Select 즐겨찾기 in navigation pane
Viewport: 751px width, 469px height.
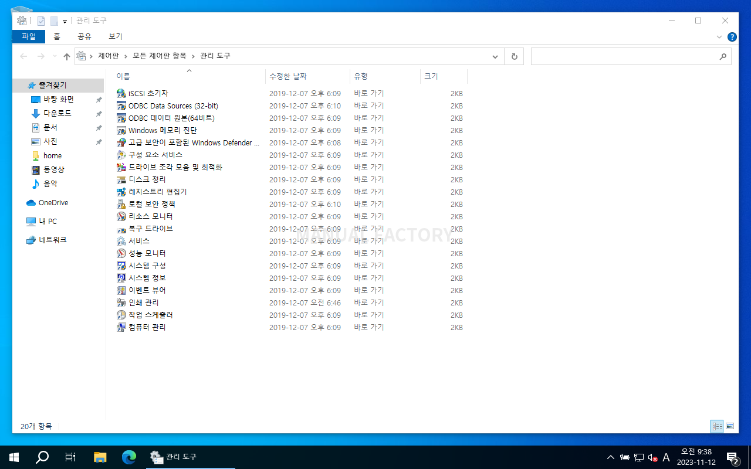point(58,86)
